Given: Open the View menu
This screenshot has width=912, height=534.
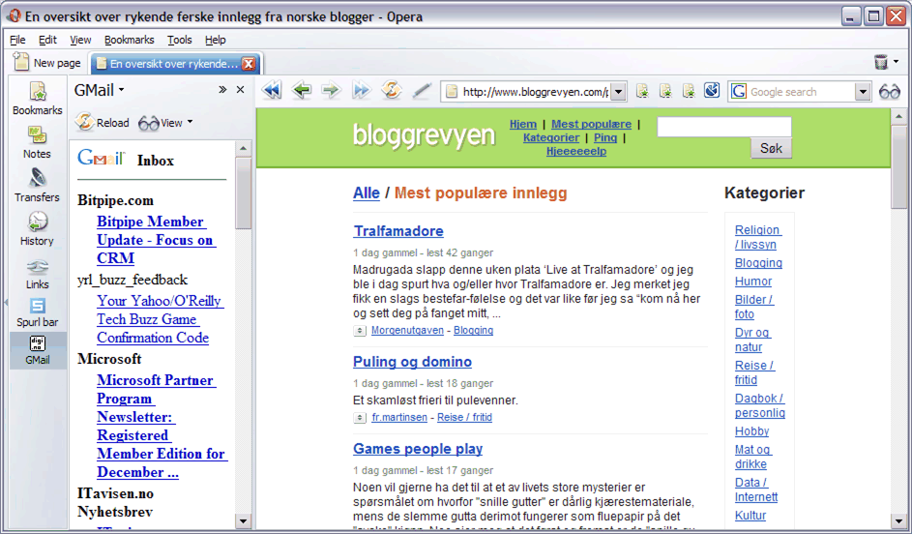Looking at the screenshot, I should 80,40.
